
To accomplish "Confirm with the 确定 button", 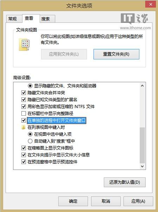I will 73,201.
